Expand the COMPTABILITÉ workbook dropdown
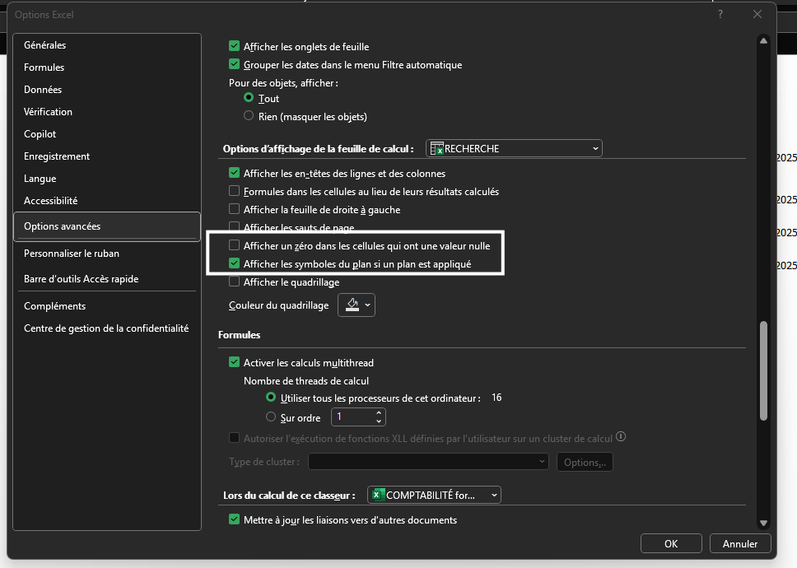This screenshot has width=797, height=568. pos(434,496)
